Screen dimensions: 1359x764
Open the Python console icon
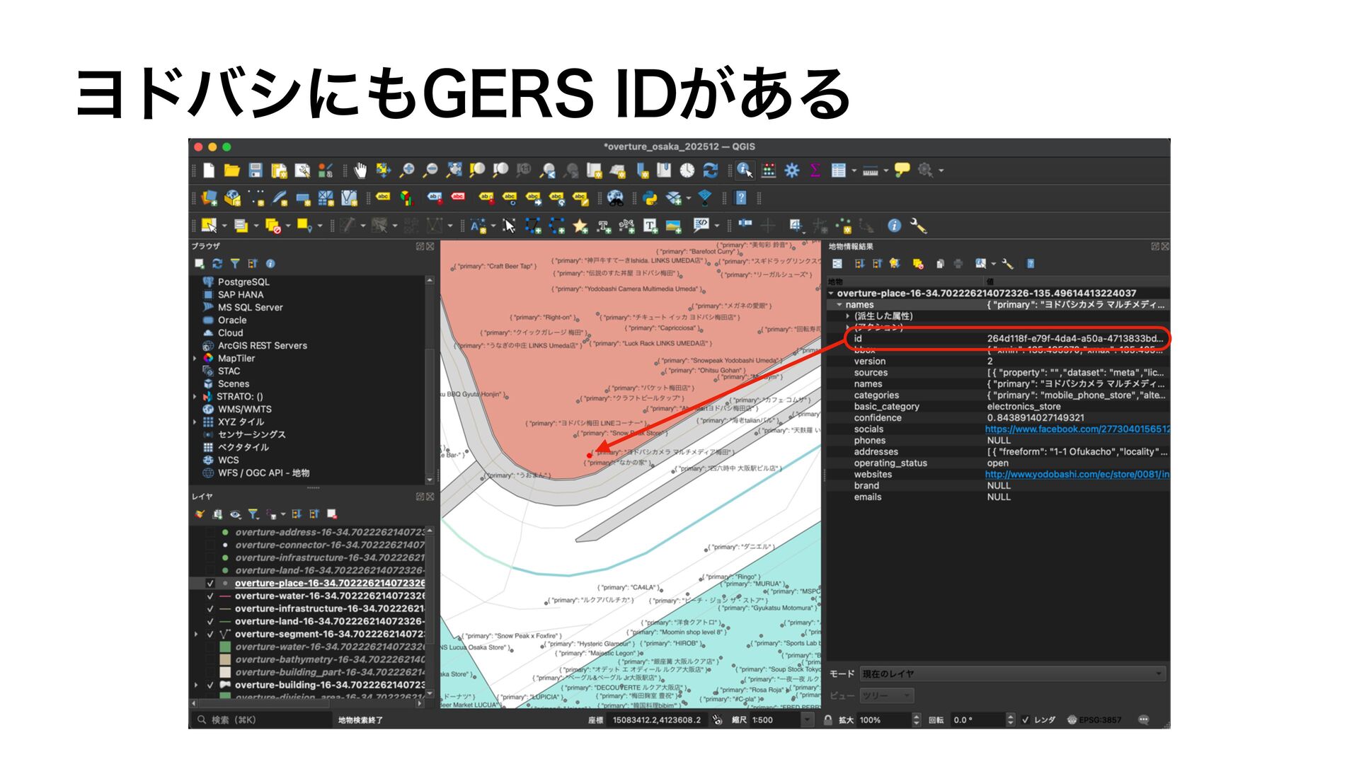[650, 199]
